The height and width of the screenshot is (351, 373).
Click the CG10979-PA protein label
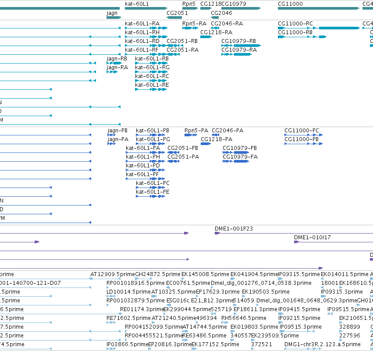(x=240, y=157)
